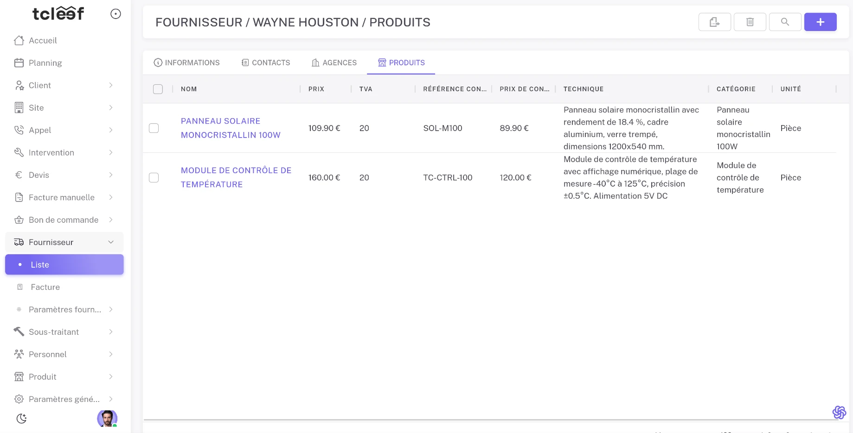The height and width of the screenshot is (433, 853).
Task: Click the purple plus add product button
Action: tap(820, 22)
